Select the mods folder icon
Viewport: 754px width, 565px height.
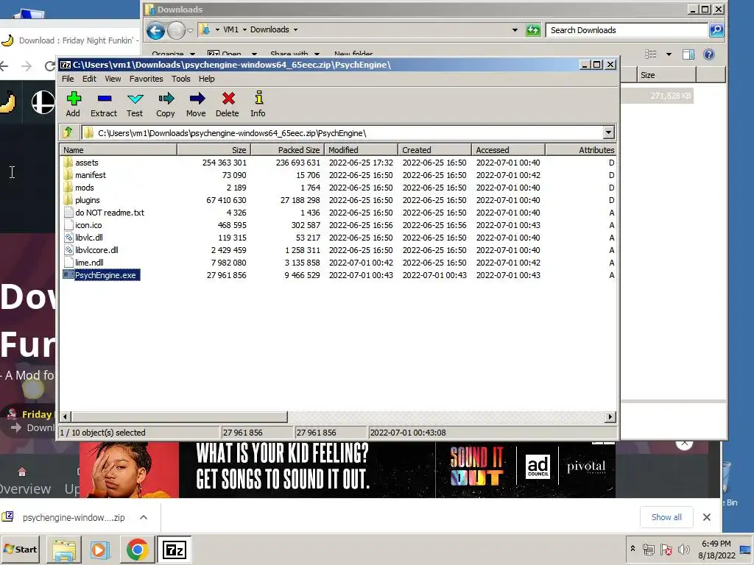point(68,188)
